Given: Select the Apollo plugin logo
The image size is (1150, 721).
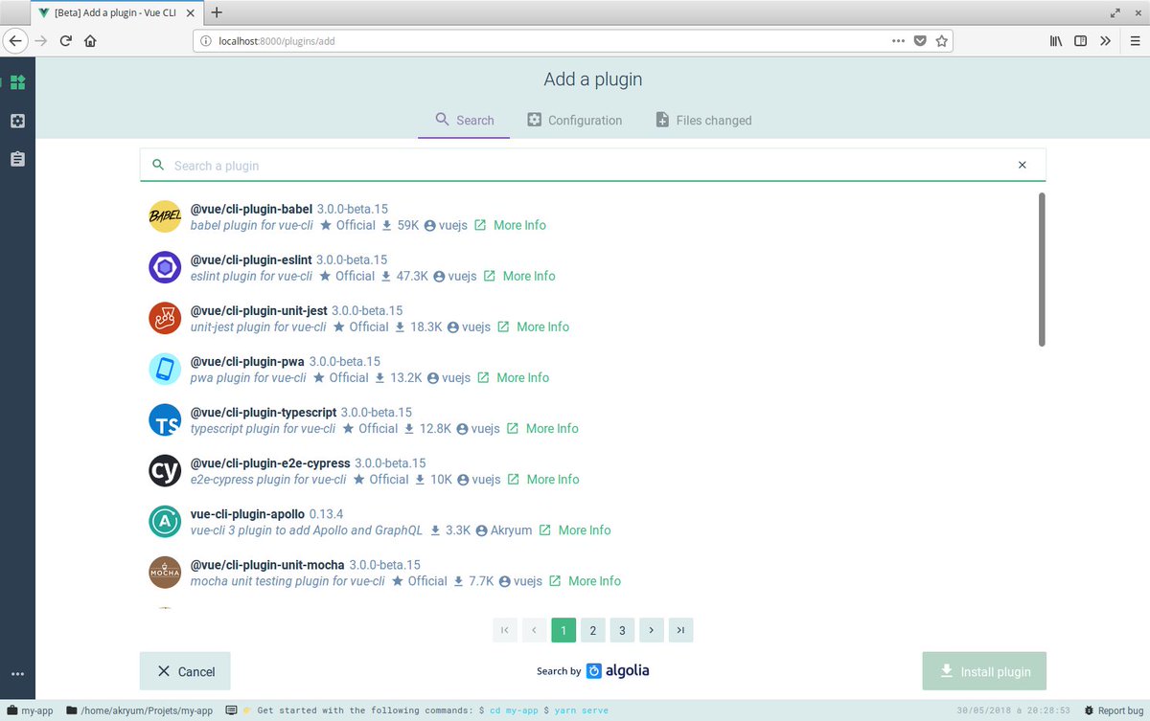Looking at the screenshot, I should [165, 521].
